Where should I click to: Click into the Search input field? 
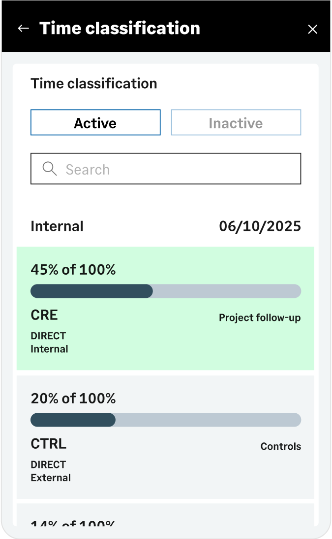point(166,169)
